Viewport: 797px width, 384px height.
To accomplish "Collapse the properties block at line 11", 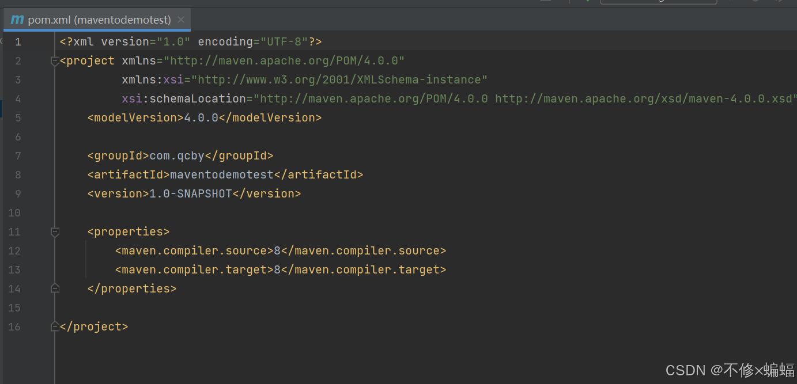I will 55,232.
